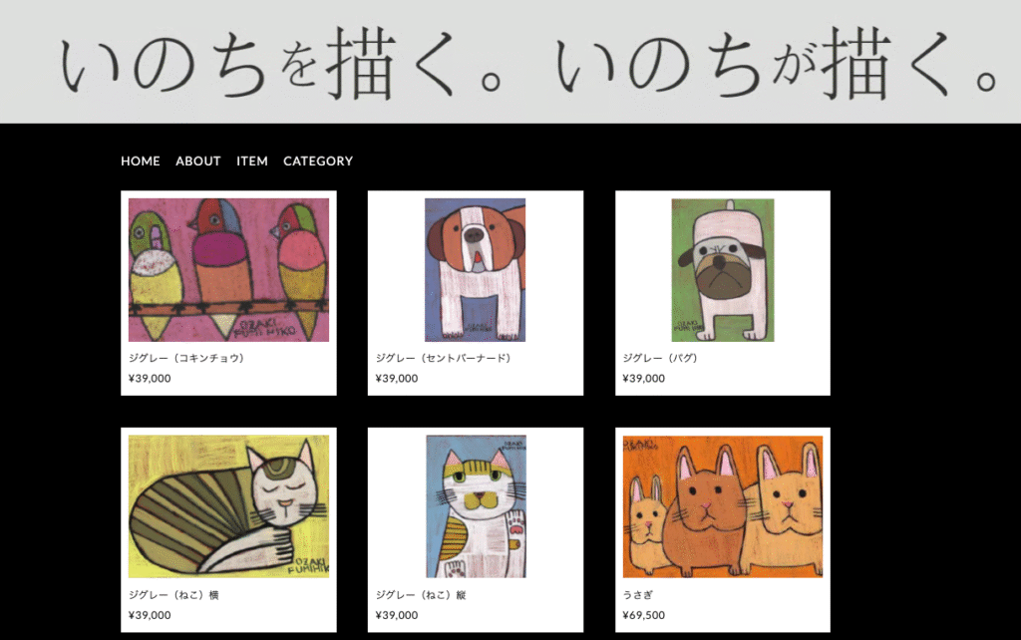Click the three birds painting thumbnail

point(228,270)
